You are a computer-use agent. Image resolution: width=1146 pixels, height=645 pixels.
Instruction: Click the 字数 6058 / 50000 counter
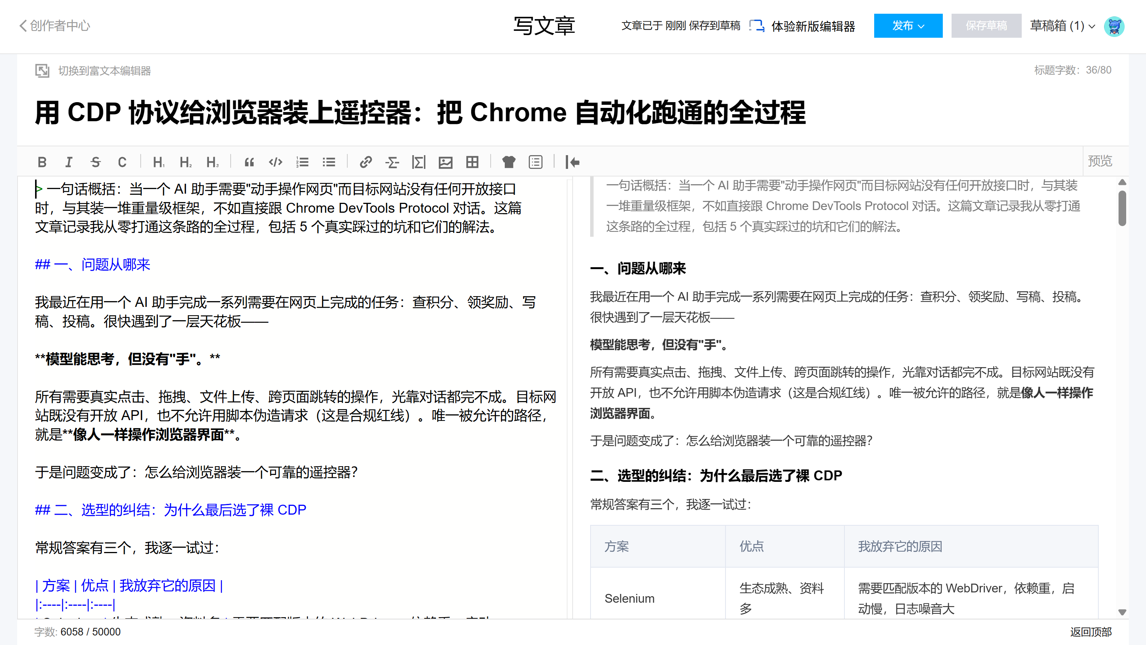[77, 632]
